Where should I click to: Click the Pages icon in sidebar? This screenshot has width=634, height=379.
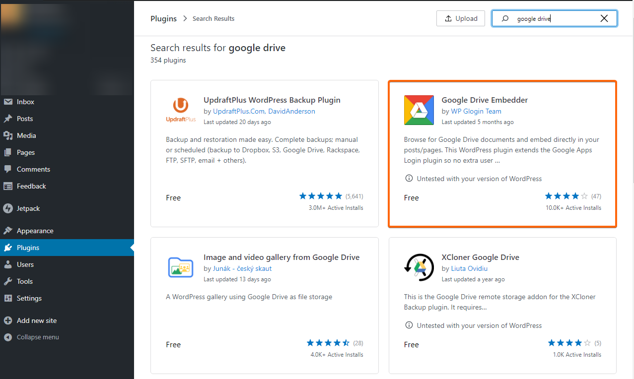point(8,152)
